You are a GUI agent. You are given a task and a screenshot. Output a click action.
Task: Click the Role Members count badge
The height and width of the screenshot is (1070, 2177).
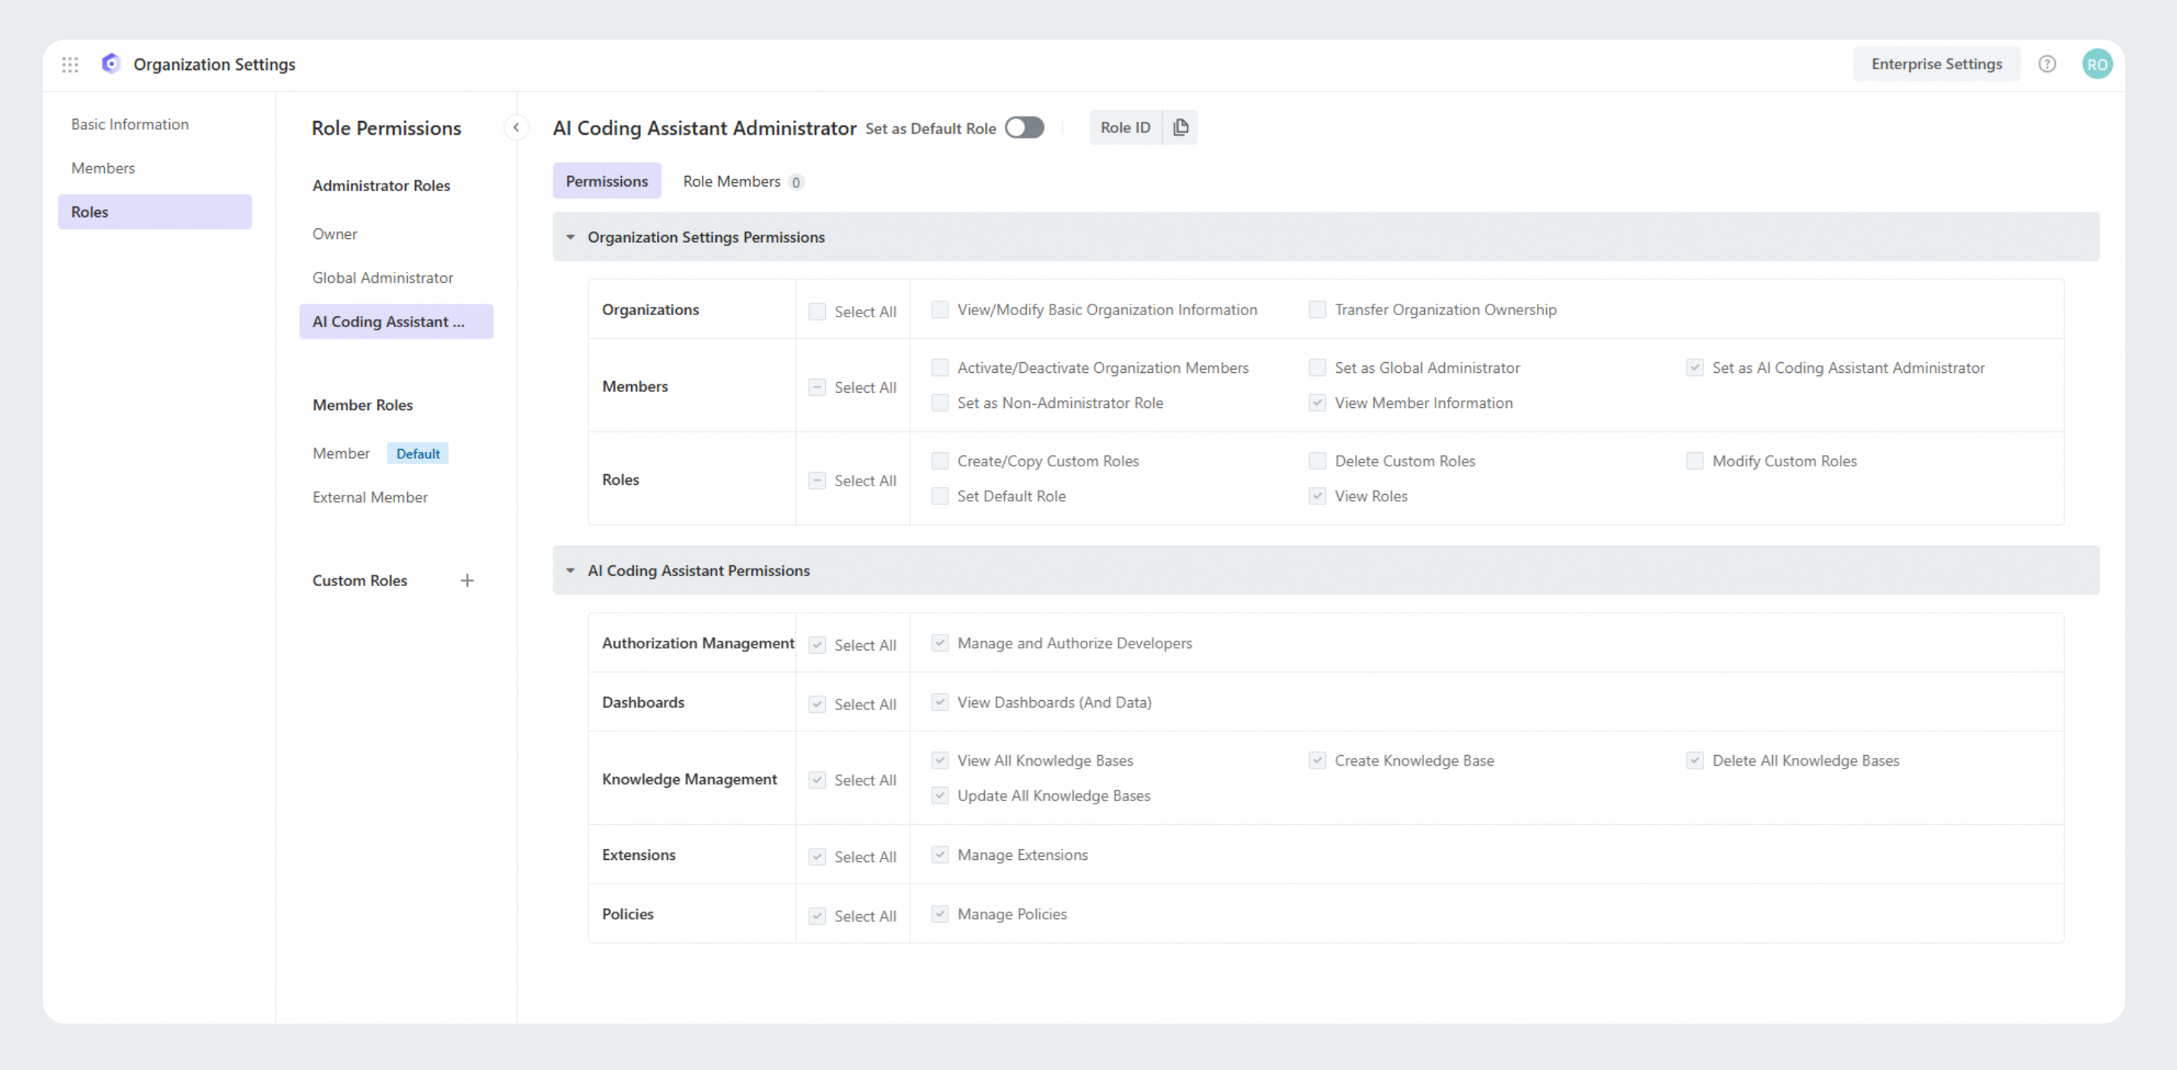(x=795, y=183)
